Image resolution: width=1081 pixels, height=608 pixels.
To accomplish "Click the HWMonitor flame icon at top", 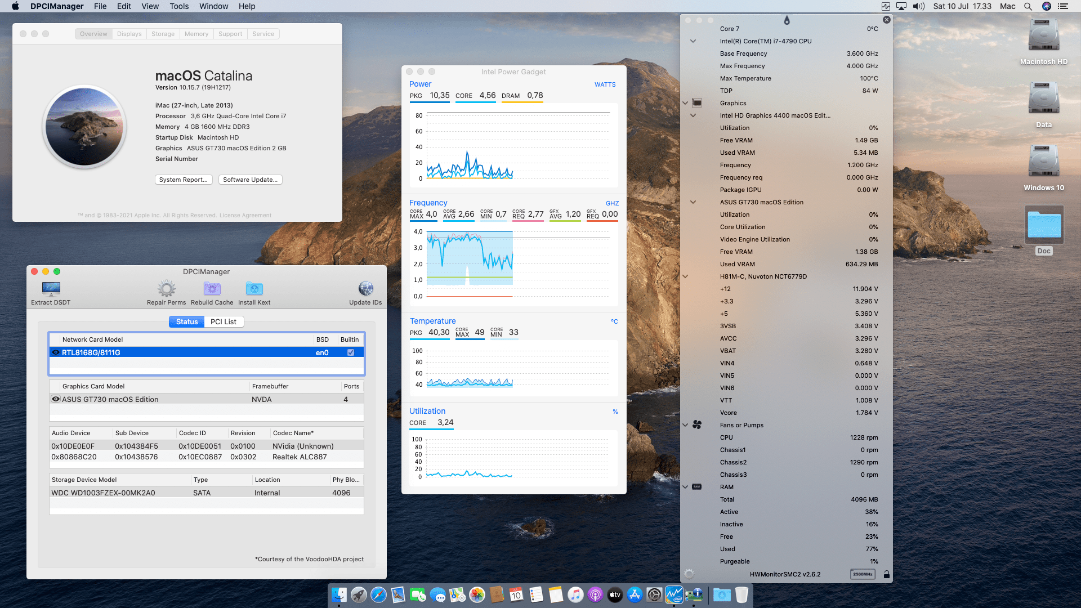I will (787, 20).
